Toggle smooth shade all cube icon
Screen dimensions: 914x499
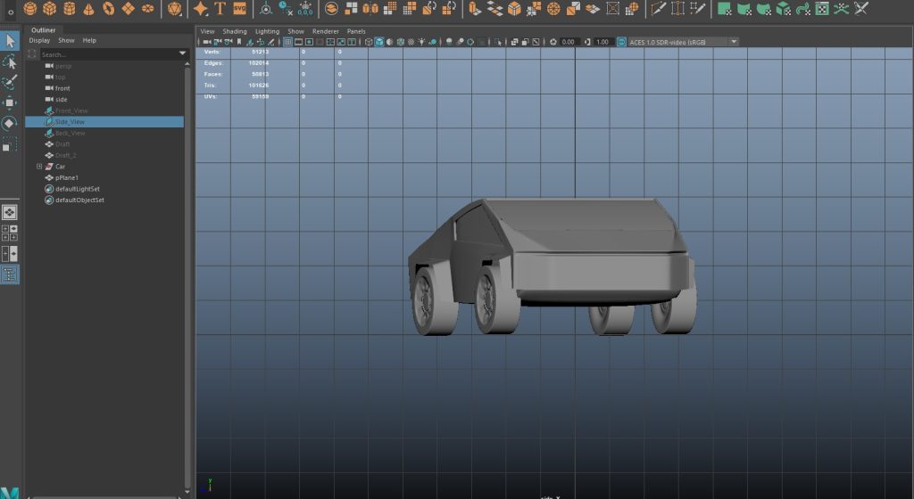tap(379, 42)
